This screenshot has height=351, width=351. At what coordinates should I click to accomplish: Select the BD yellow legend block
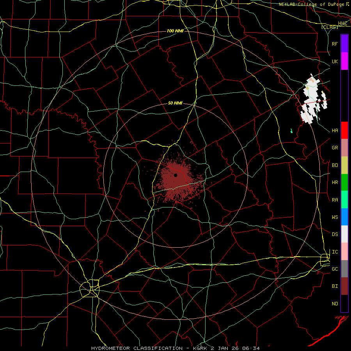(344, 165)
